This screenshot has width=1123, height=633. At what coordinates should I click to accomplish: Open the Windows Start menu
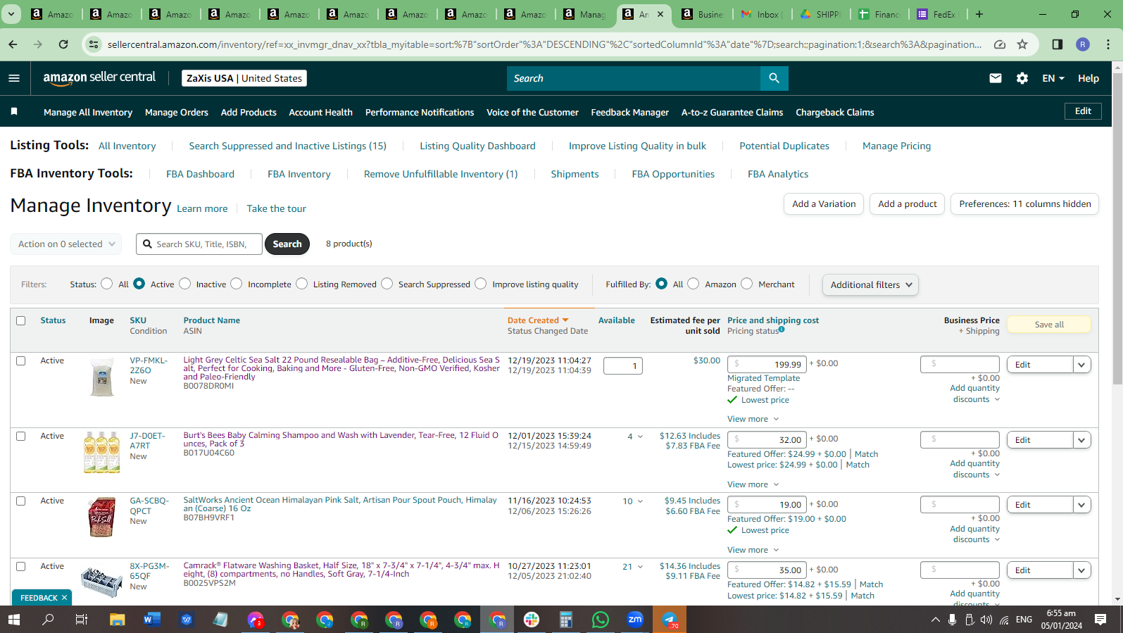(x=14, y=620)
